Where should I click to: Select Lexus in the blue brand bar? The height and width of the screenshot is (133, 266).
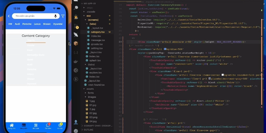(37, 24)
